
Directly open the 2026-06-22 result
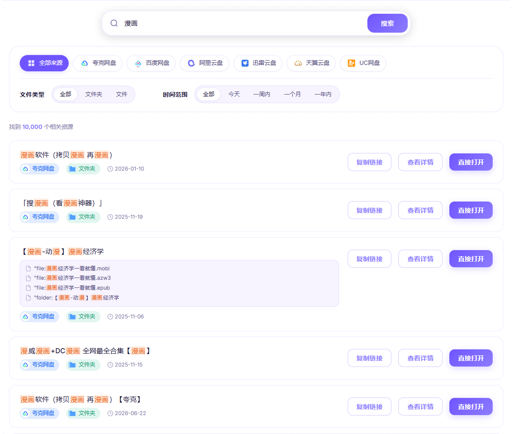(x=471, y=406)
